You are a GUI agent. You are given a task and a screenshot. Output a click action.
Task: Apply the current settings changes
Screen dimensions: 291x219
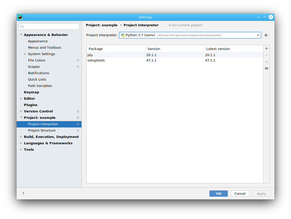point(261,194)
